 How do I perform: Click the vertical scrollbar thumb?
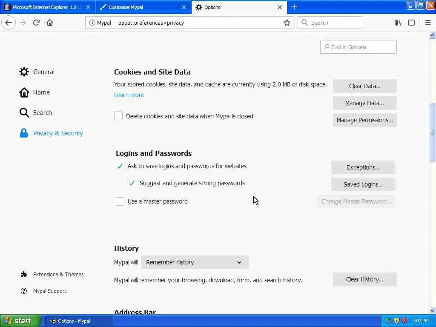[433, 133]
